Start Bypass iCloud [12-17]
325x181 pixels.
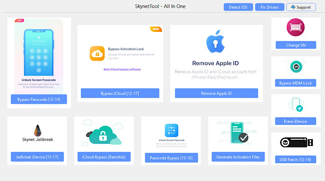pyautogui.click(x=120, y=93)
